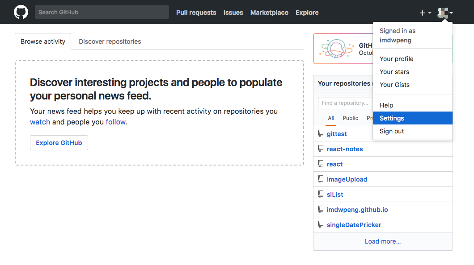This screenshot has width=474, height=265.
Task: Click the GitHub Octocat logo
Action: pos(21,12)
